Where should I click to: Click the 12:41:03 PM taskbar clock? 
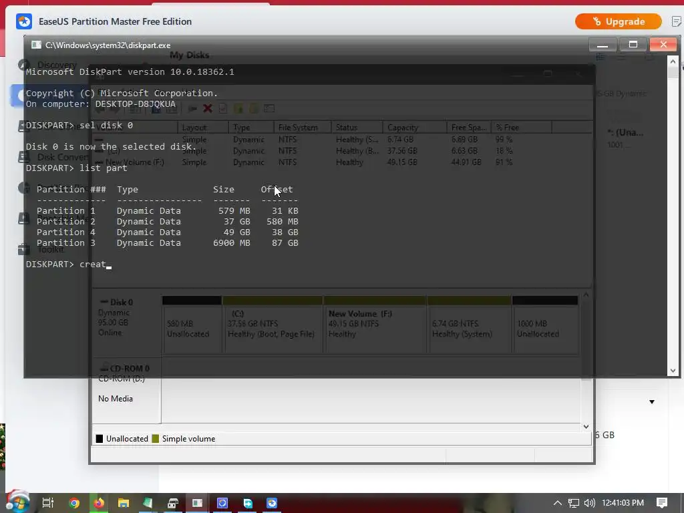[623, 503]
